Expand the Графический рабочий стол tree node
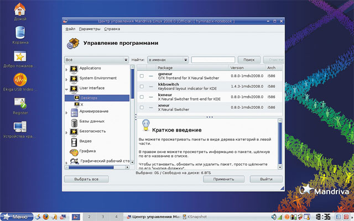Image resolution: width=354 pixels, height=221 pixels. coord(66,162)
